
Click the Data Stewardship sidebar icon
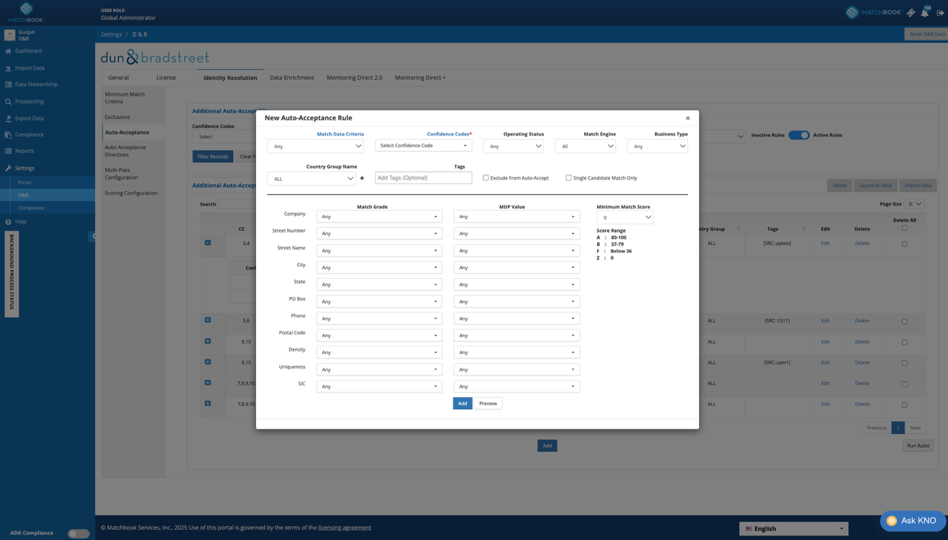(x=8, y=85)
